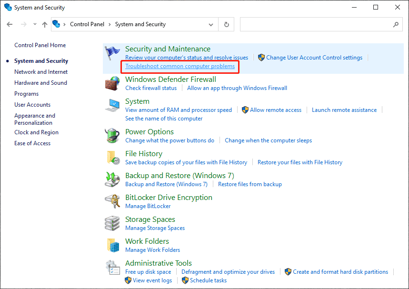409x289 pixels.
Task: Click the Control Panel search box
Action: coord(316,24)
